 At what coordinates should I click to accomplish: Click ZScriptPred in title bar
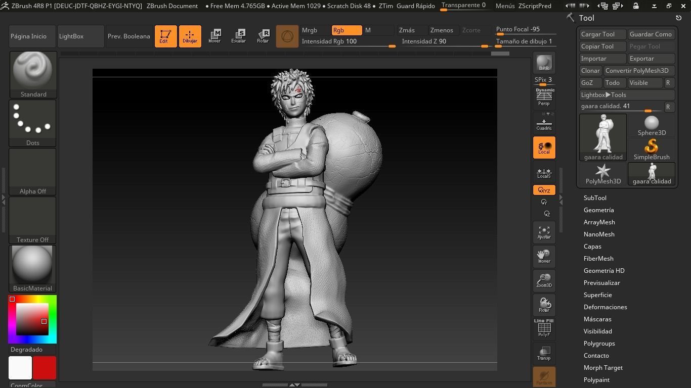(535, 6)
